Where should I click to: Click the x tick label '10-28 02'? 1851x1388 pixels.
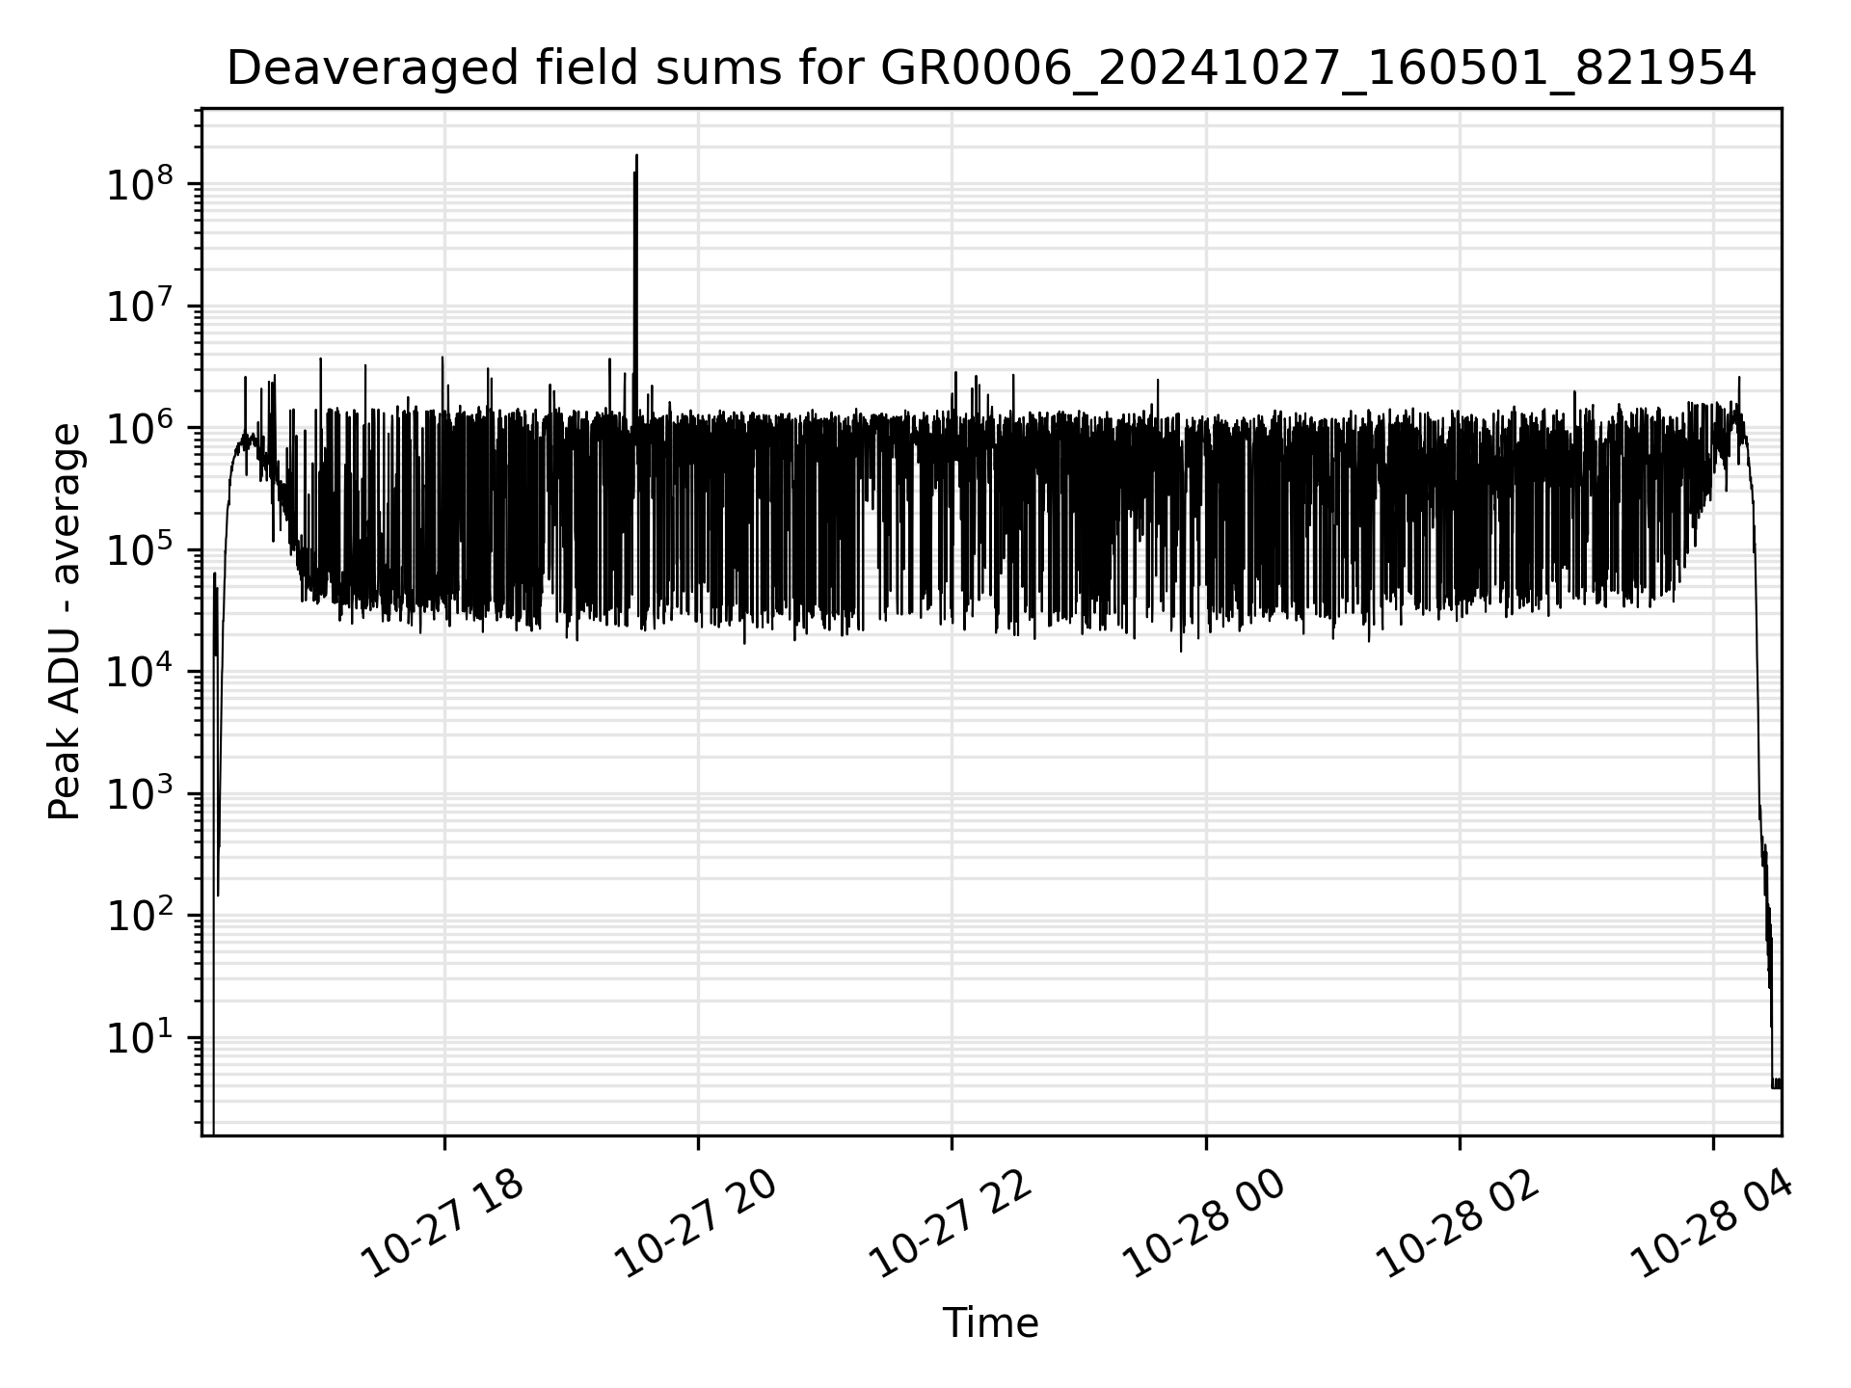(x=1457, y=1224)
